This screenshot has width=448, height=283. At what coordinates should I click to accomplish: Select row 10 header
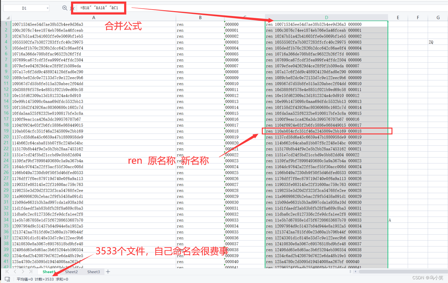point(6,78)
